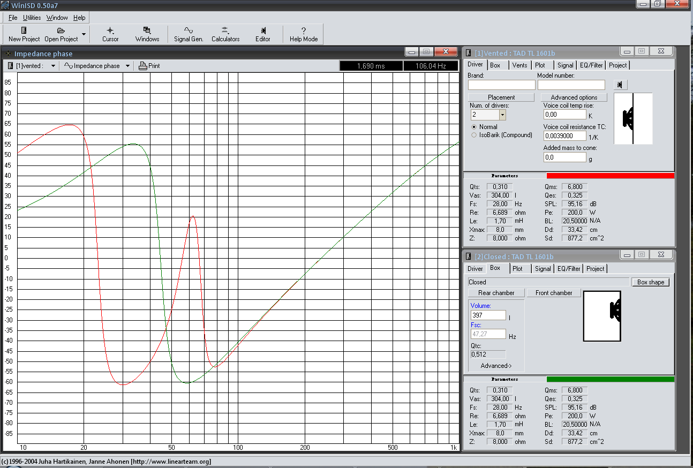This screenshot has width=693, height=468.
Task: Open the Windows toolbar icon
Action: (x=147, y=31)
